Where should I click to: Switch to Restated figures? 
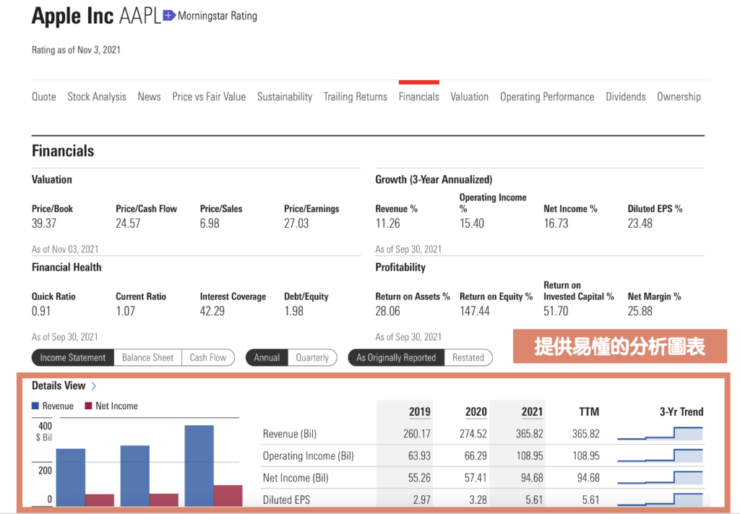[468, 358]
